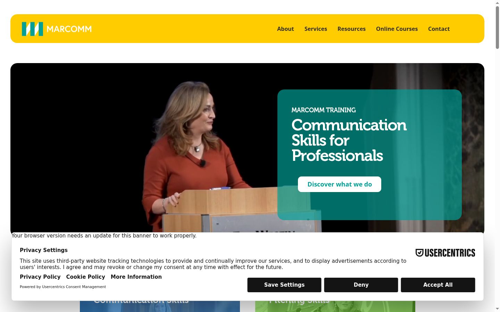Viewport: 500px width, 312px height.
Task: Click the Powered by Usercentrics Consent Management text
Action: [x=63, y=287]
